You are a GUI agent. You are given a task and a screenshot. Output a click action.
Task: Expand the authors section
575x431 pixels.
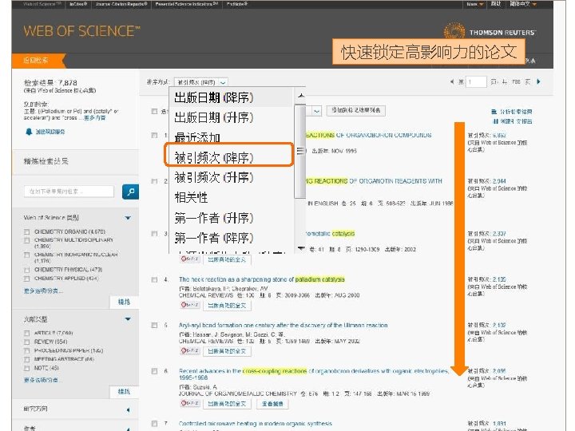coord(128,428)
